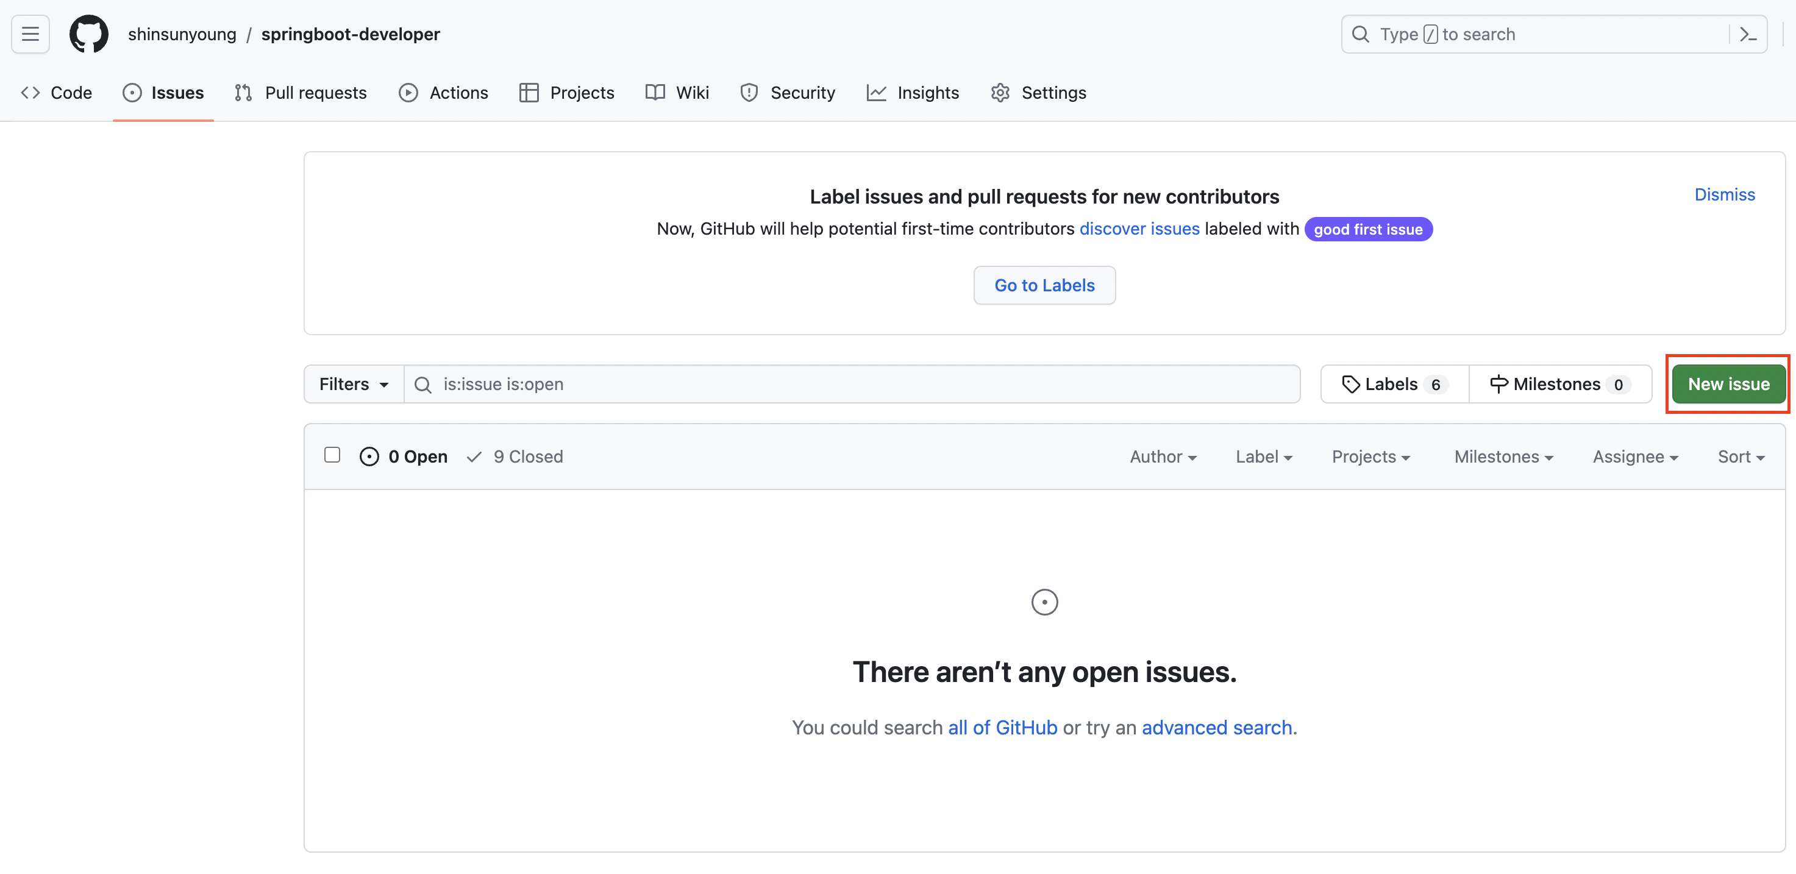This screenshot has width=1796, height=874.
Task: Open the Actions tab
Action: 443,93
